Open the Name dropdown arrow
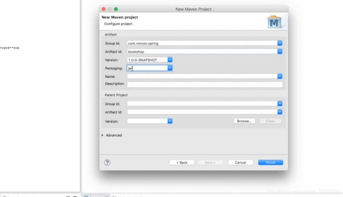The width and height of the screenshot is (343, 197). point(279,76)
